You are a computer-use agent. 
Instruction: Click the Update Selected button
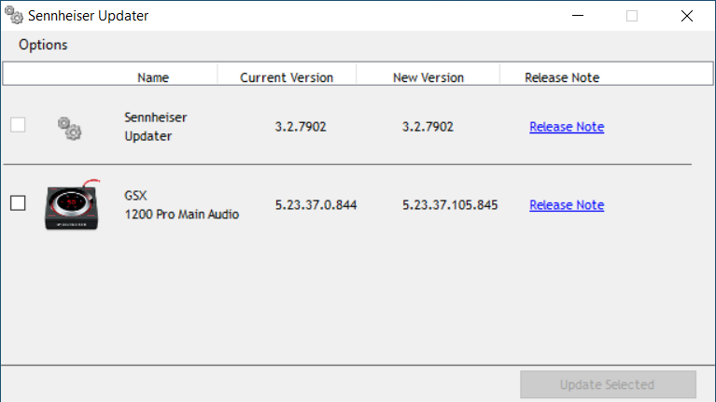[608, 384]
